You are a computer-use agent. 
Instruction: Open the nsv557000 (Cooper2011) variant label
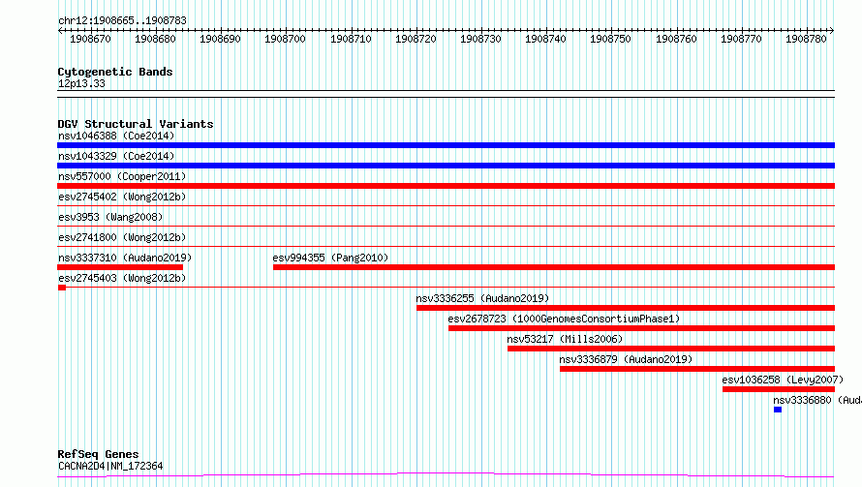click(122, 176)
